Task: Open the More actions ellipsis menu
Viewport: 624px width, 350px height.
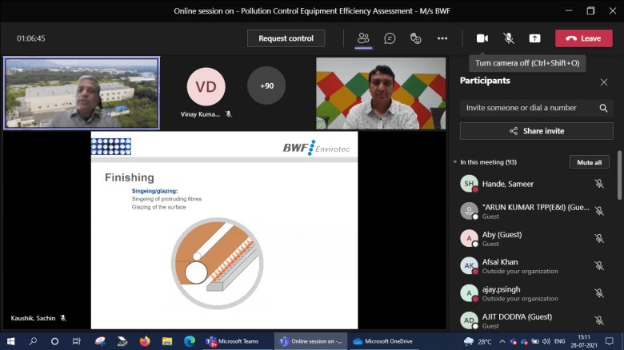Action: 442,38
